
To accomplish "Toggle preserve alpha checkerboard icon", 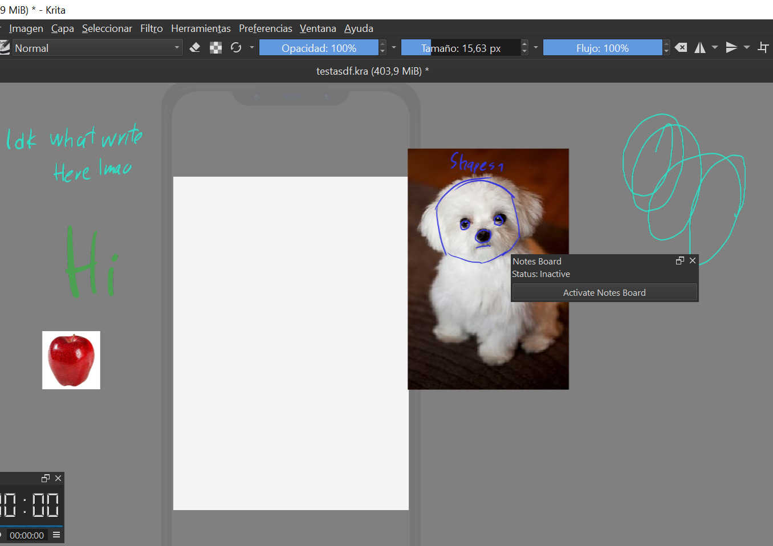I will click(215, 48).
